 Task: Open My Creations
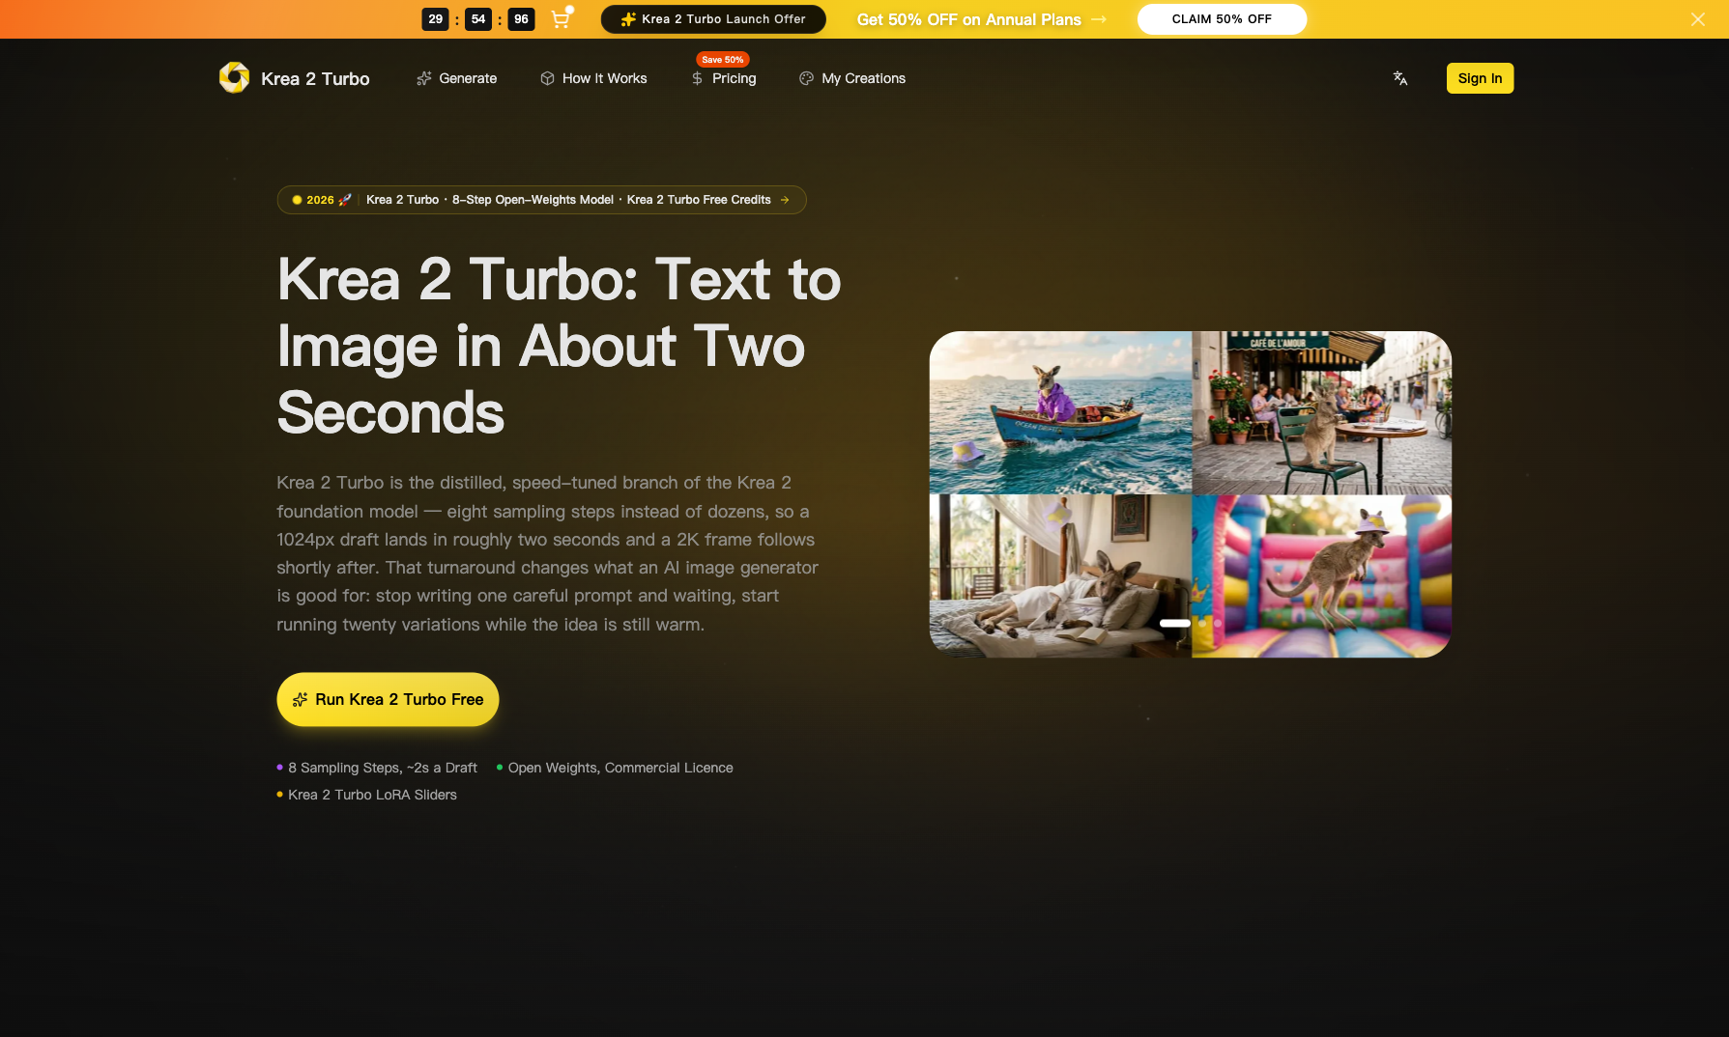tap(852, 78)
